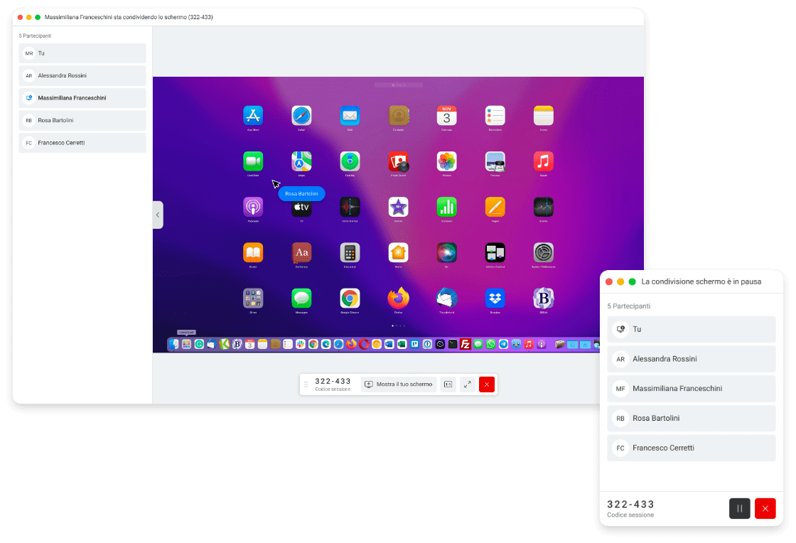Launch Photo Booth from the Launchpad
The image size is (796, 543).
399,161
